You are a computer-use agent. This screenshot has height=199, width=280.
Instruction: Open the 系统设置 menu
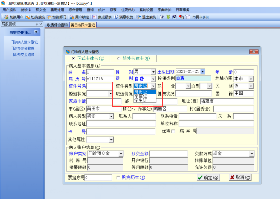coord(146,10)
